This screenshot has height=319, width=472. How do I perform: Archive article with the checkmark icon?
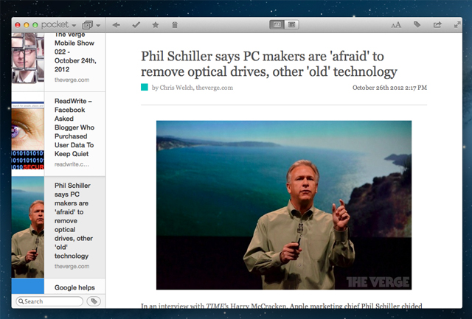coord(136,24)
